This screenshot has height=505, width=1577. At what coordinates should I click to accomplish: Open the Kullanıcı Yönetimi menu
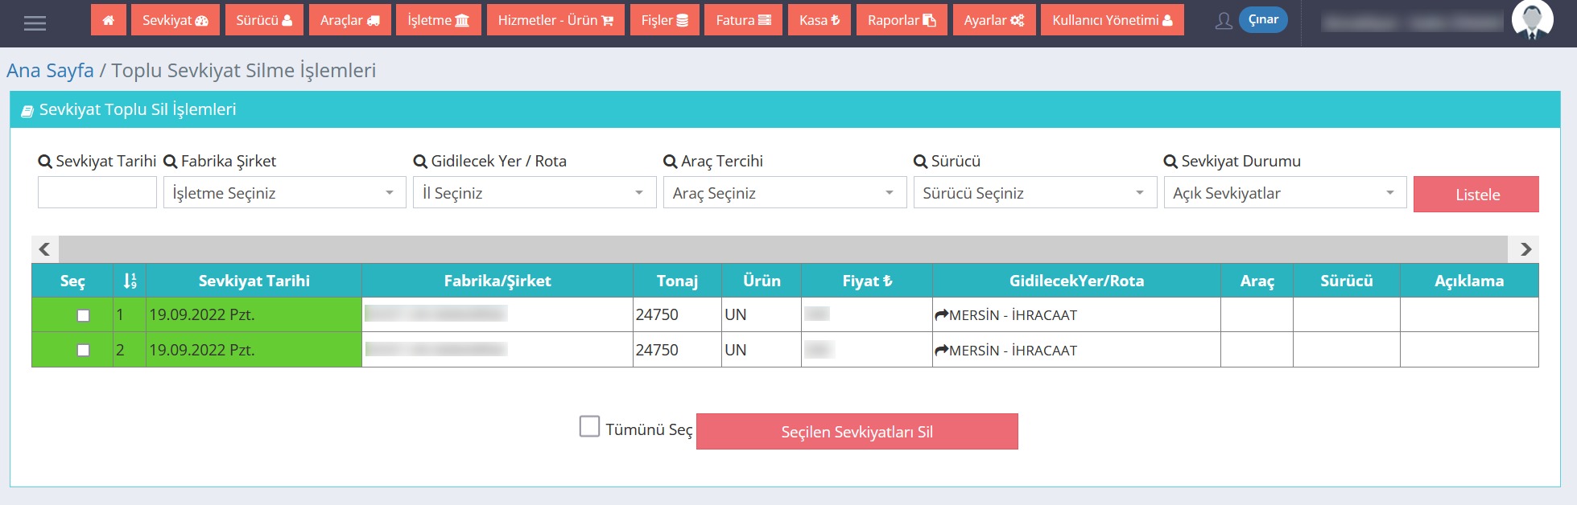1112,20
